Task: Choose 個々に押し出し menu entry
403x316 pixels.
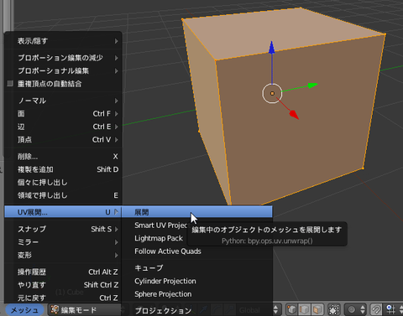Action: 63,183
